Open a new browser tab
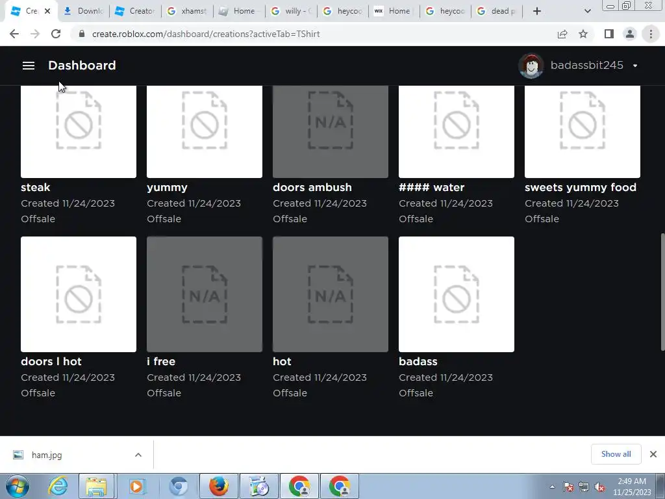The image size is (665, 499). [x=537, y=11]
